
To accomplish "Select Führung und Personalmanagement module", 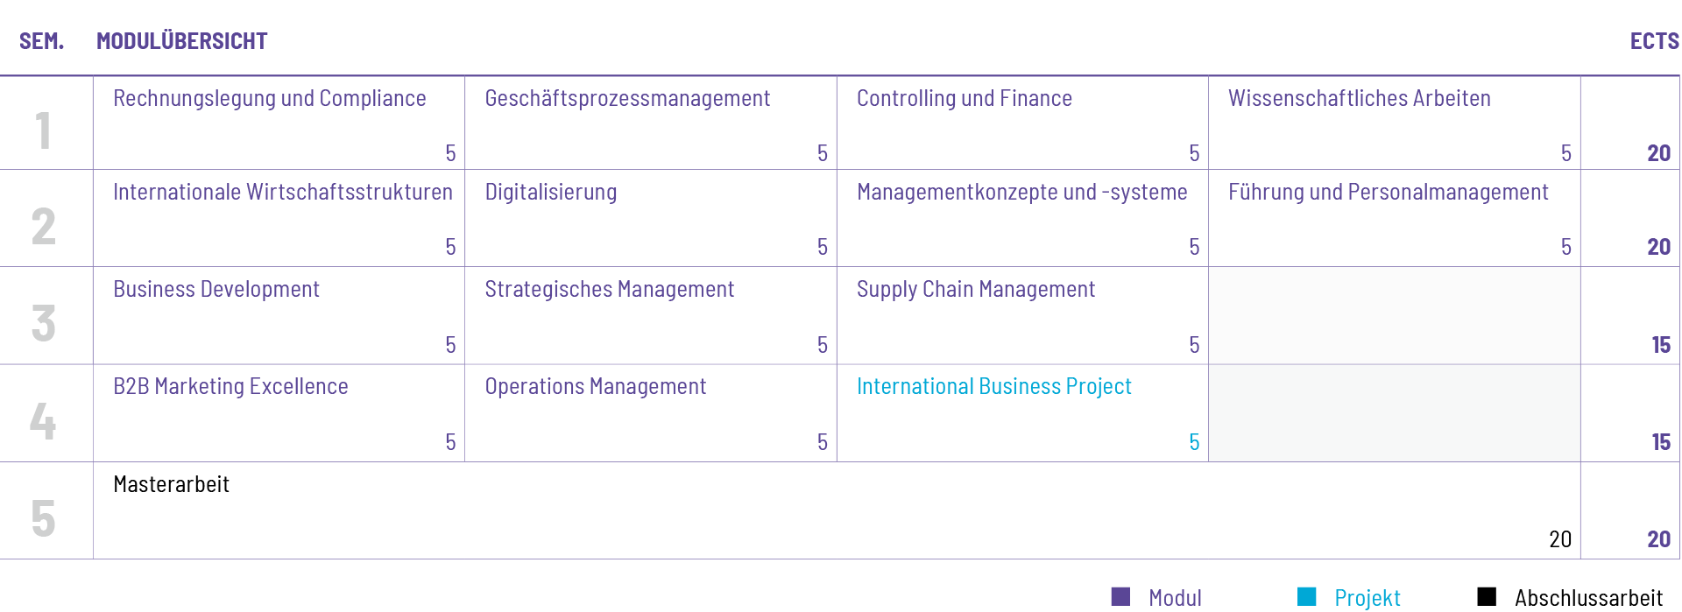I will pos(1395,218).
